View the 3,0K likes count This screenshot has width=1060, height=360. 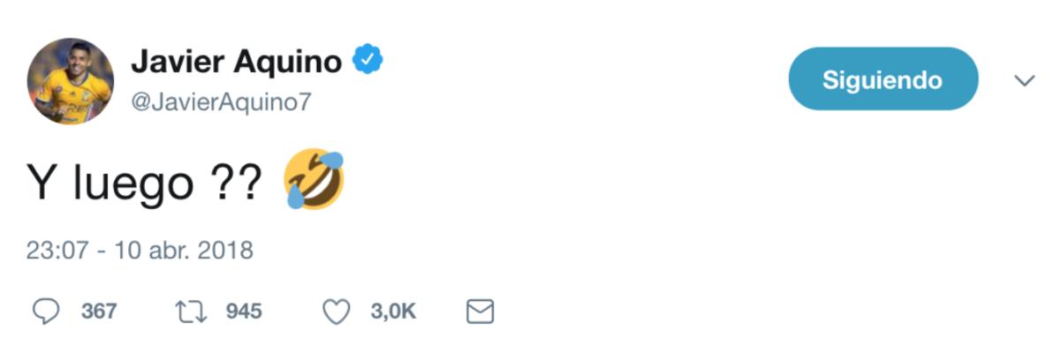pyautogui.click(x=393, y=311)
